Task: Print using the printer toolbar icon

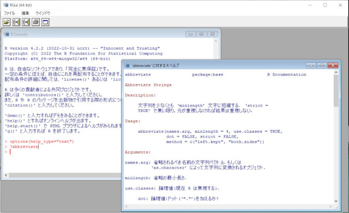Action: click(x=35, y=22)
